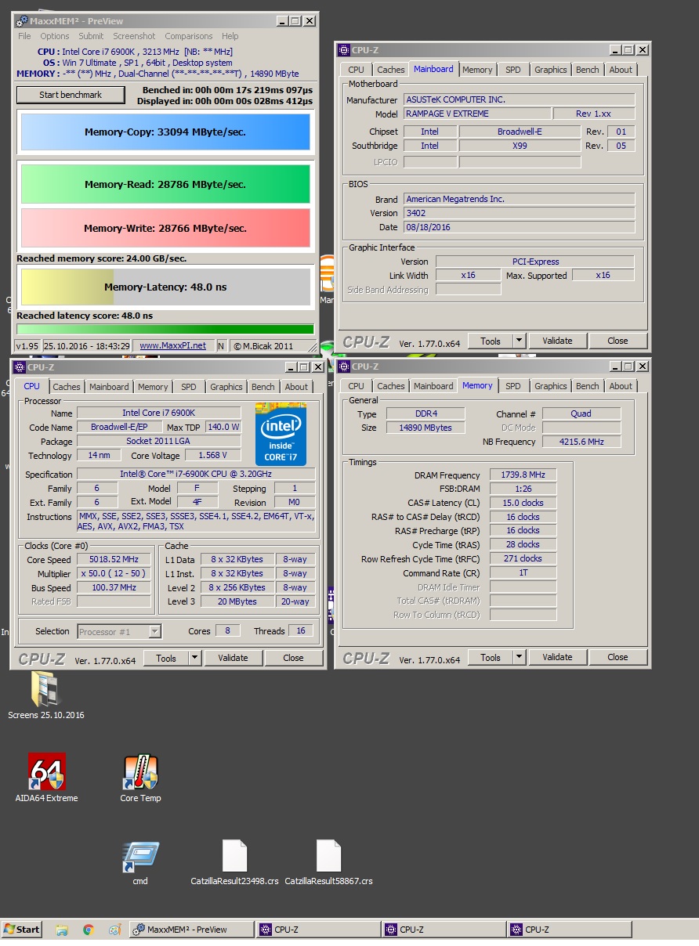Screen dimensions: 699x946
Task: Open Google Chrome from the taskbar
Action: pos(88,930)
